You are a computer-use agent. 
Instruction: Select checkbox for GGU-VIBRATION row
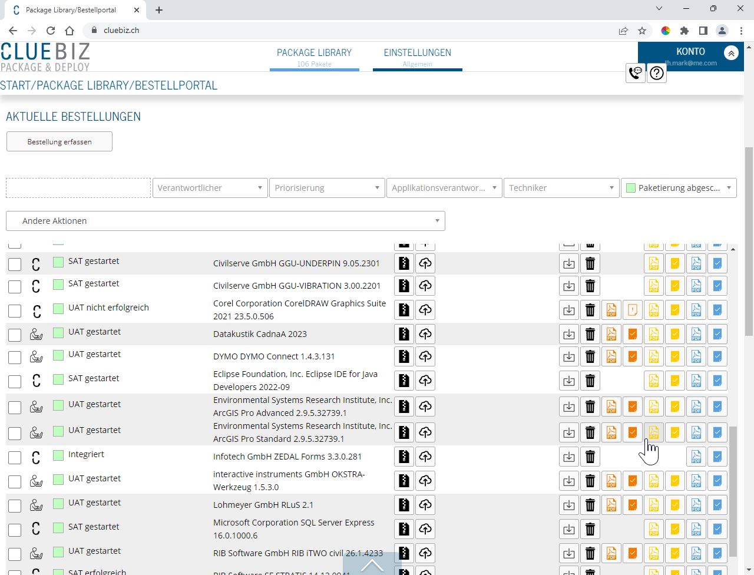tap(15, 287)
